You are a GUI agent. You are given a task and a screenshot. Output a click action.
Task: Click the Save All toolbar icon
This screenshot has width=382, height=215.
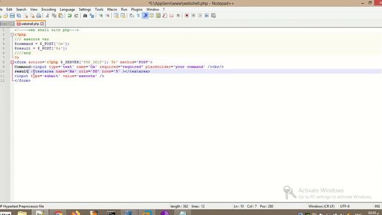pyautogui.click(x=19, y=16)
